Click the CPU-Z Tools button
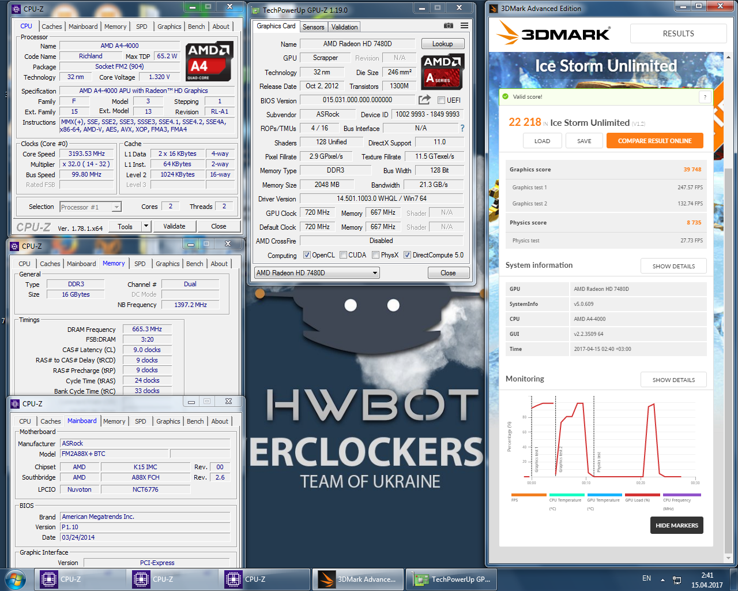The width and height of the screenshot is (738, 591). coord(125,226)
